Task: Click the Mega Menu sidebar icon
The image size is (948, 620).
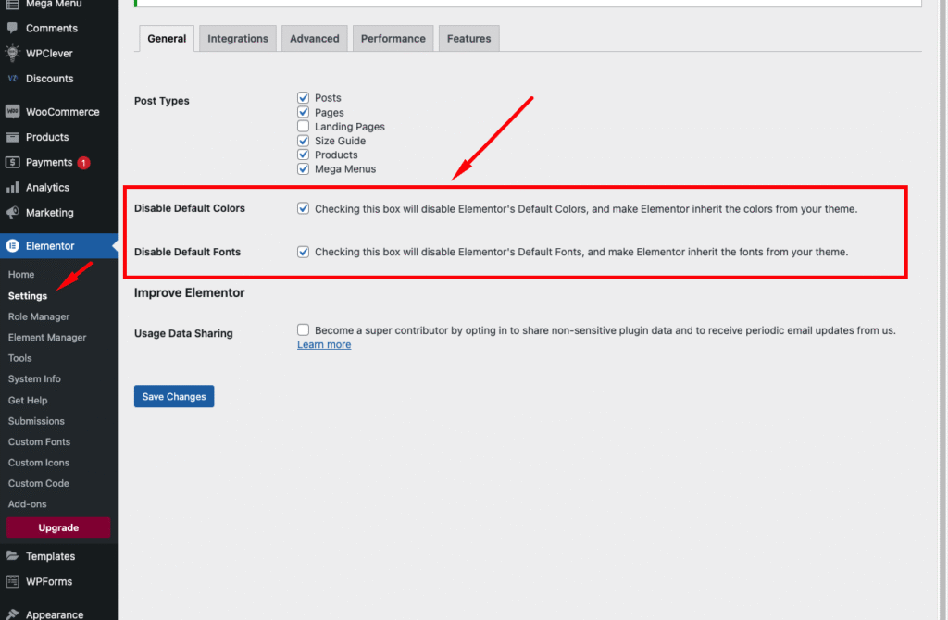Action: 12,4
